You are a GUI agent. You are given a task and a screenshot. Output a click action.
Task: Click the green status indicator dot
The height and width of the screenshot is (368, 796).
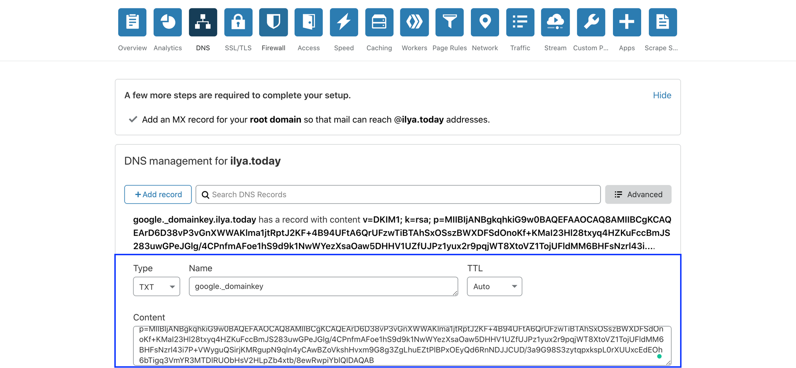659,357
